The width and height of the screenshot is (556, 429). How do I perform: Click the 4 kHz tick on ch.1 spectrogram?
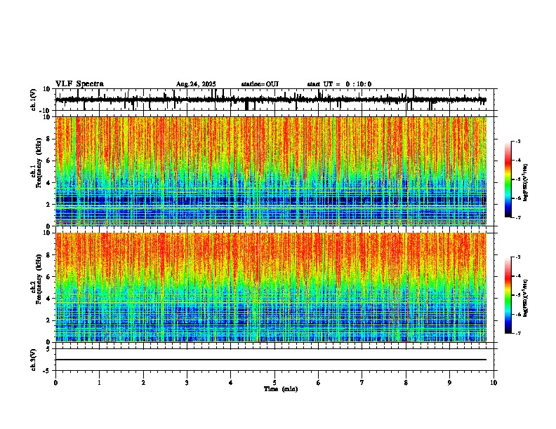click(48, 183)
